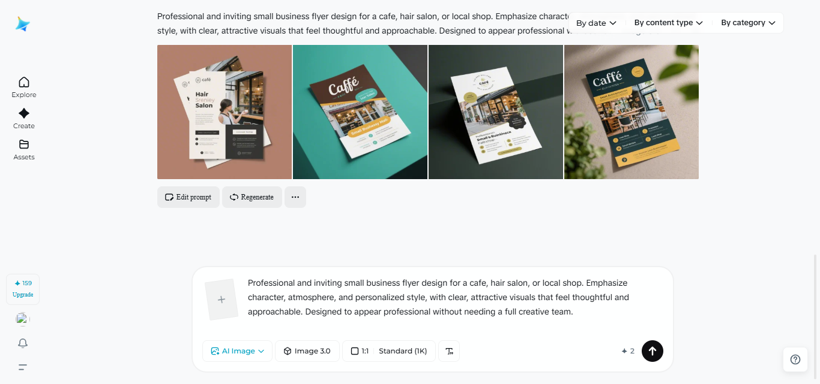Open notifications bell
Screen dimensions: 820x384
point(23,343)
